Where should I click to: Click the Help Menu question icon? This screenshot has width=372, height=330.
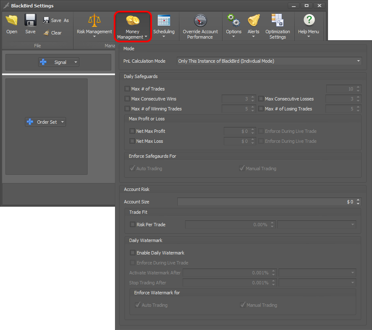click(309, 20)
